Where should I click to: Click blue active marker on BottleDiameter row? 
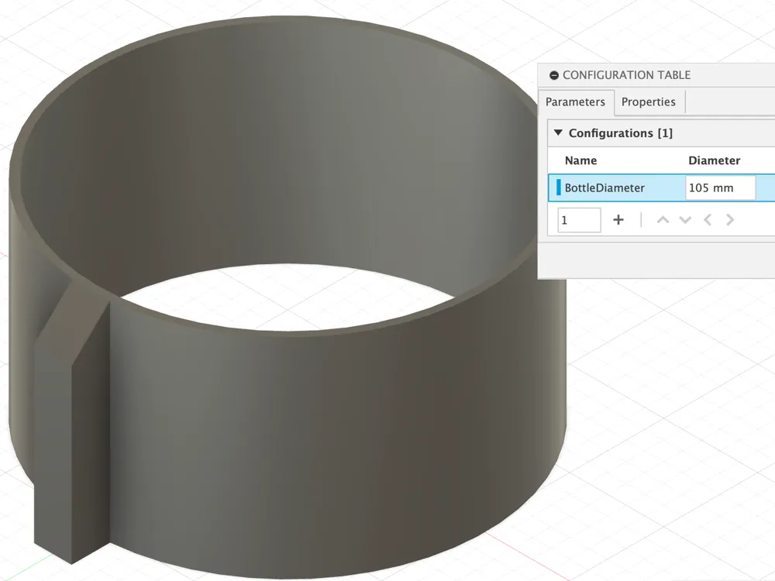(559, 187)
